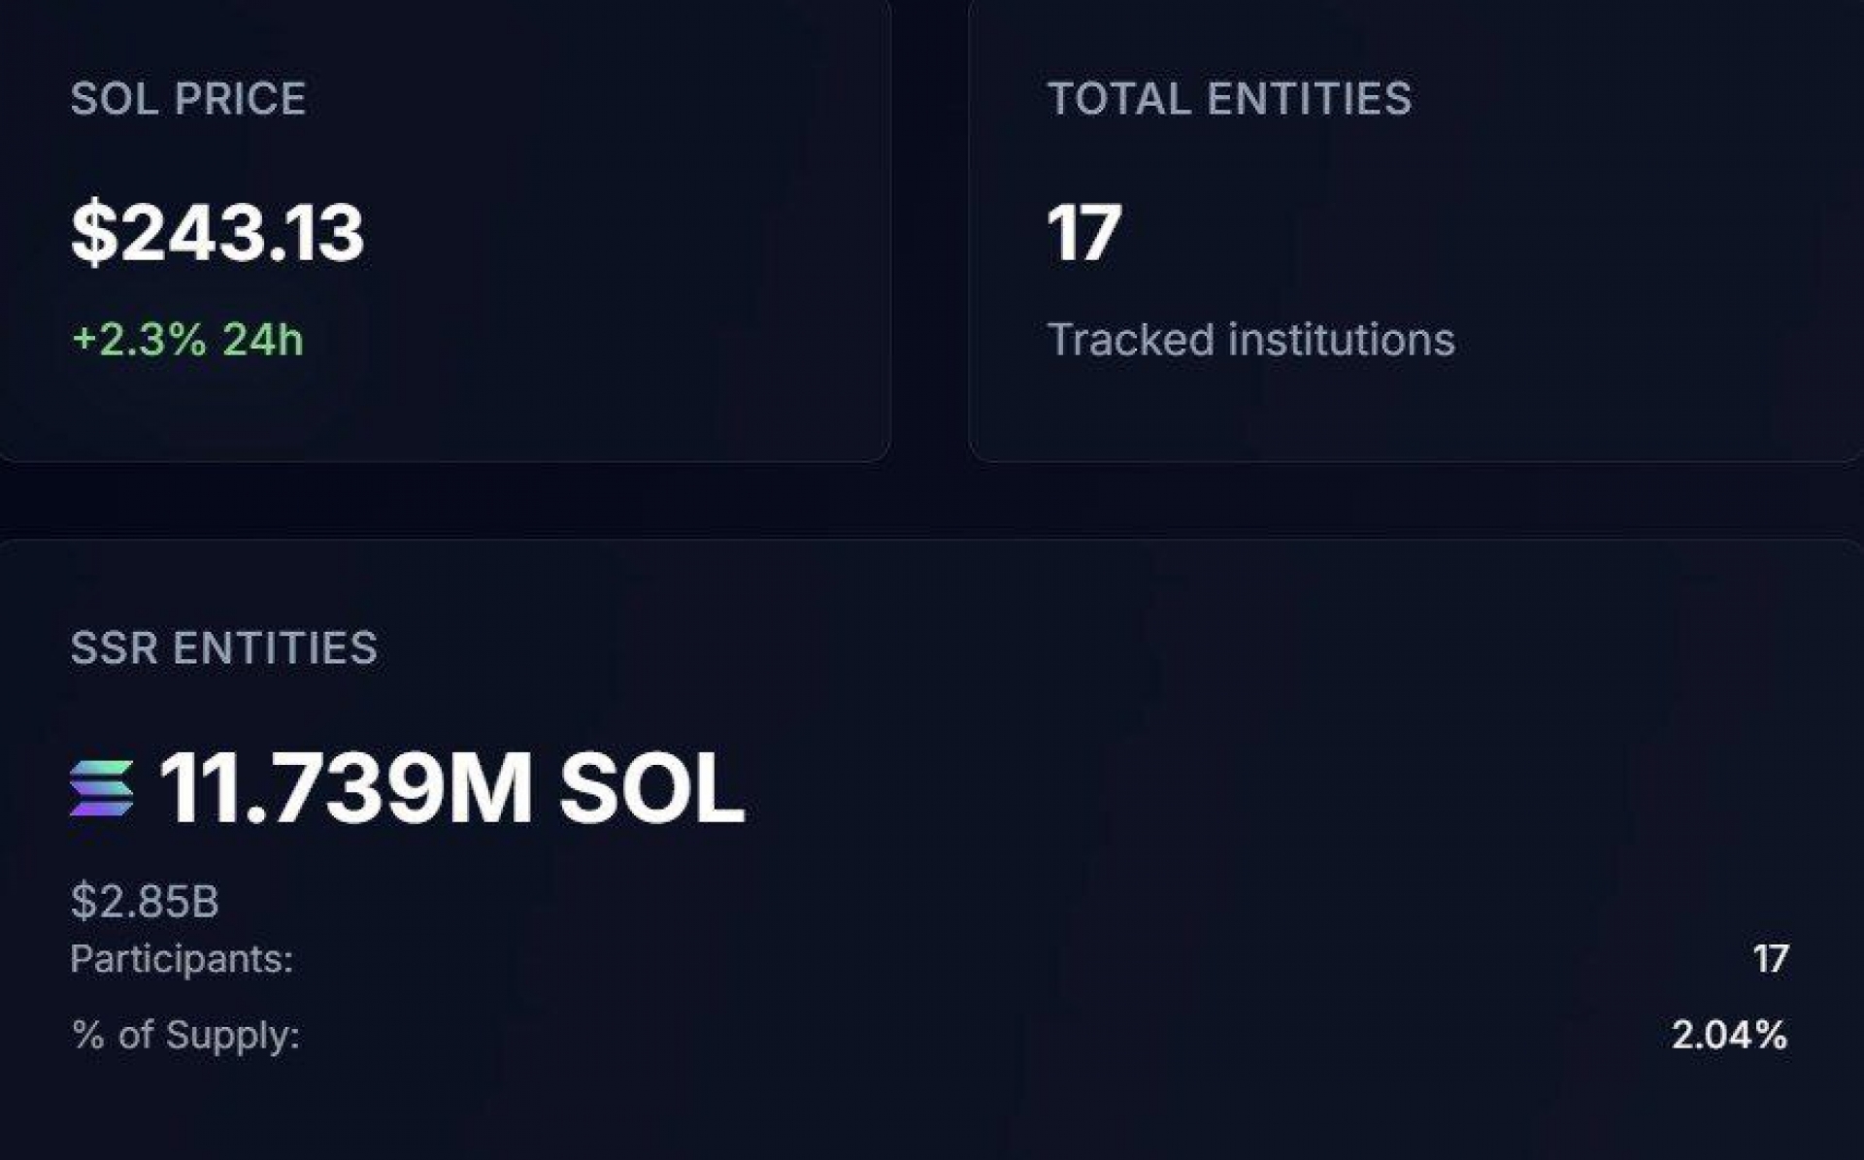Viewport: 1864px width, 1160px height.
Task: Select the $243.13 price value
Action: [x=217, y=233]
